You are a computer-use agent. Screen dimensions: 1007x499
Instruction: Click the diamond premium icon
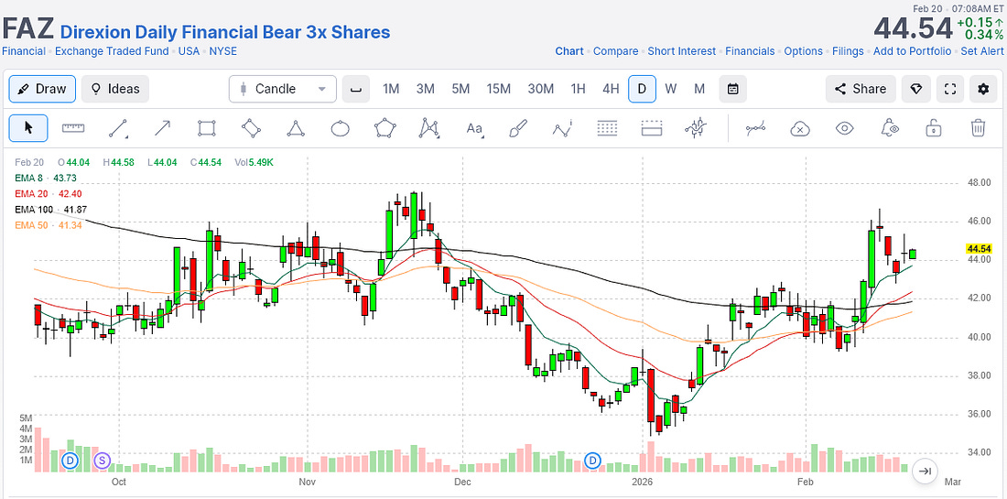(x=916, y=89)
